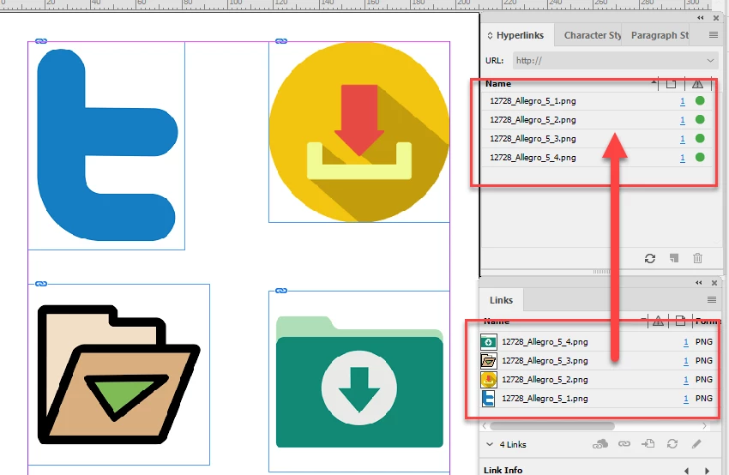Click thumbnail of 12728_Allegro_5_2.png in Links

click(488, 380)
